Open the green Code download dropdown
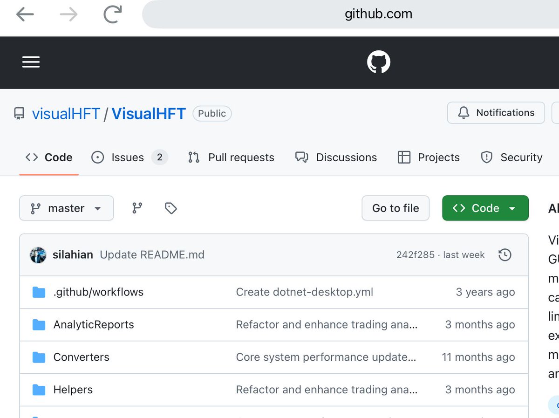Viewport: 559px width, 418px height. click(x=485, y=208)
